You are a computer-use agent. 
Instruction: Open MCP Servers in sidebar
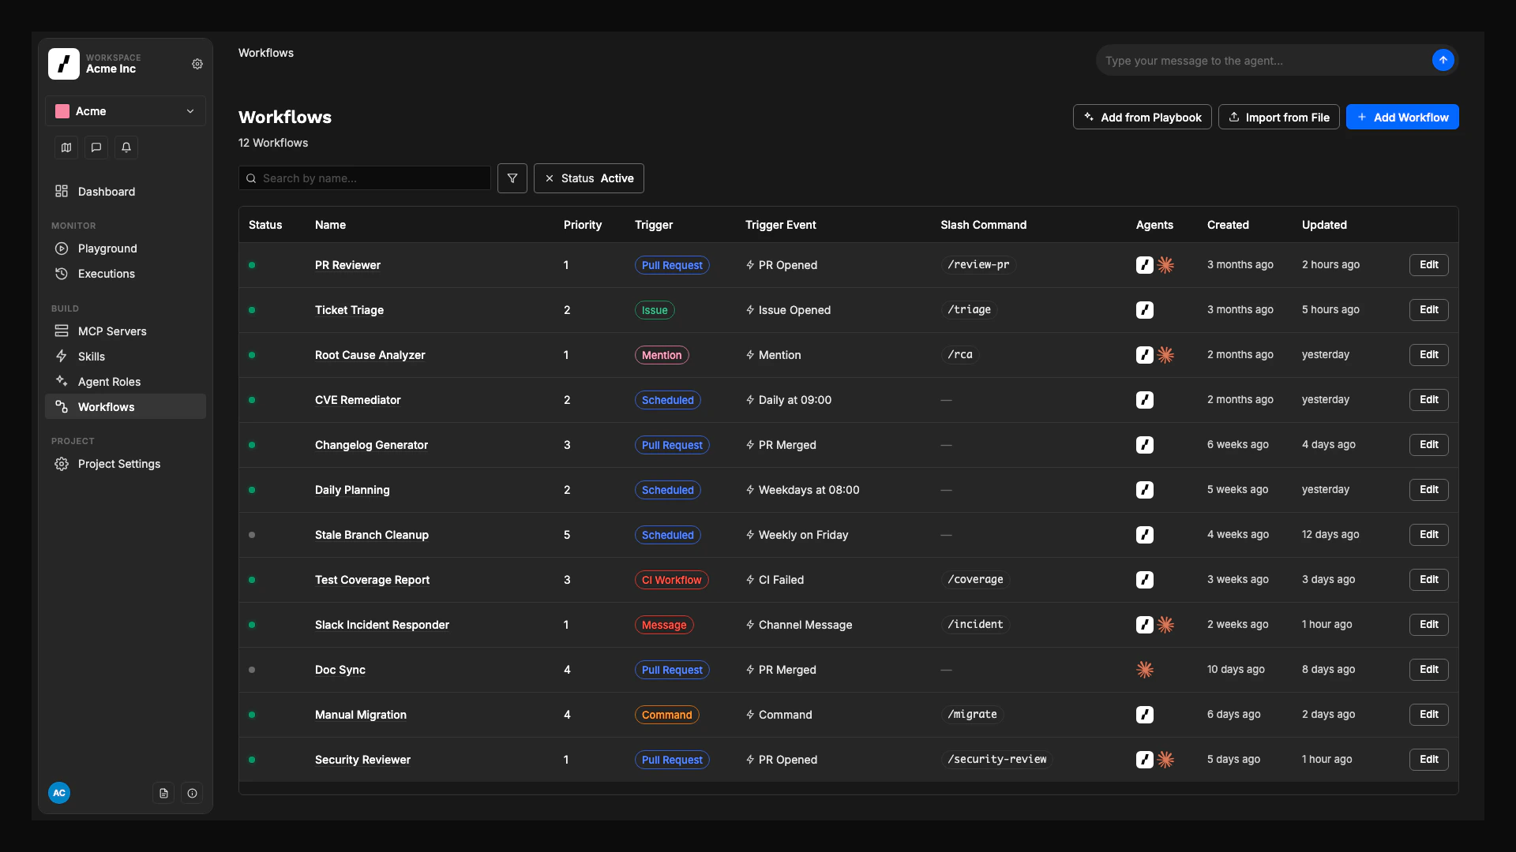click(126, 331)
